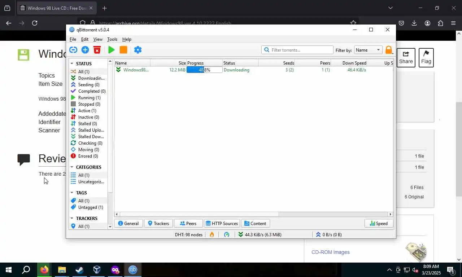Click the orange Lock UI padlock icon
The image size is (462, 277).
(x=389, y=50)
